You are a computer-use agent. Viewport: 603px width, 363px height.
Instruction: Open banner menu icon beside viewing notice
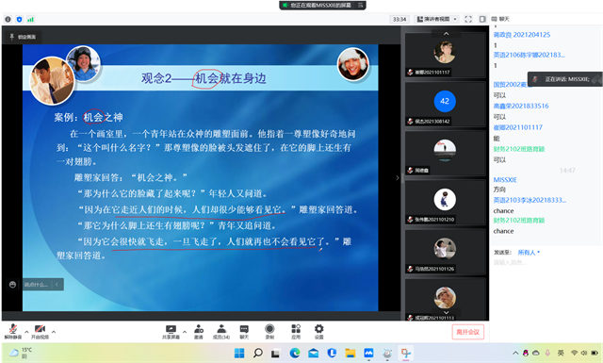click(x=360, y=5)
